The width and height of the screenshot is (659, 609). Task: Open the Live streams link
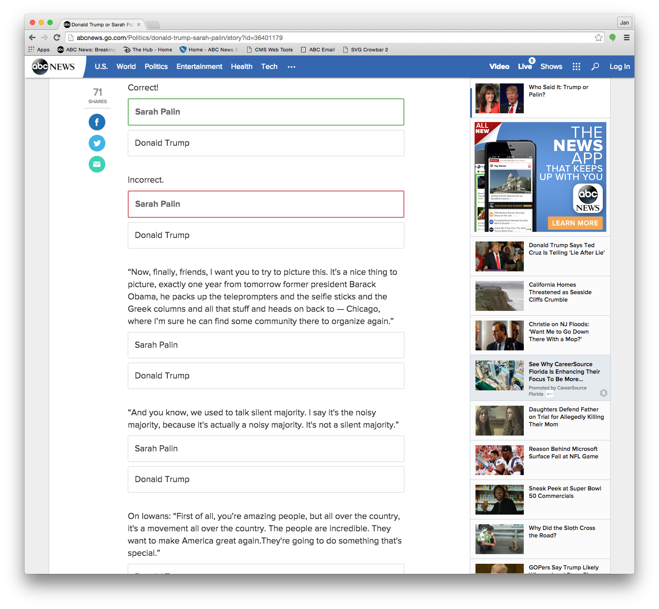click(525, 67)
